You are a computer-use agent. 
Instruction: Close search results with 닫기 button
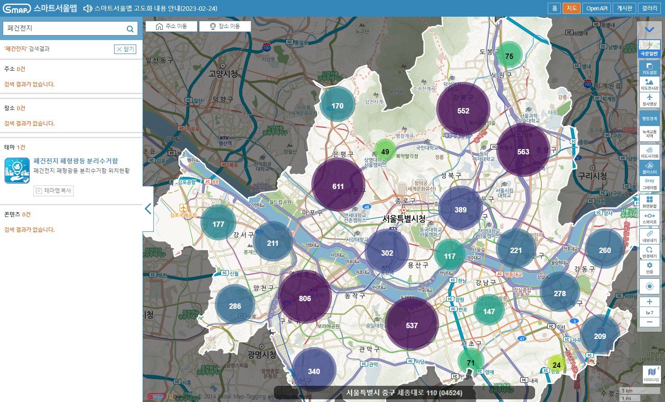tap(125, 49)
